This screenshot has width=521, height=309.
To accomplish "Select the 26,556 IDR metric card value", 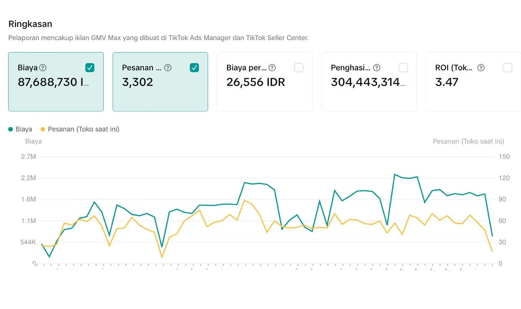I will pos(256,83).
